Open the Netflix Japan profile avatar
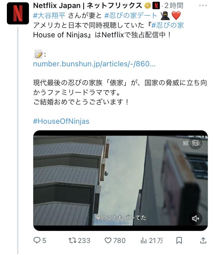215x255 pixels. click(18, 13)
